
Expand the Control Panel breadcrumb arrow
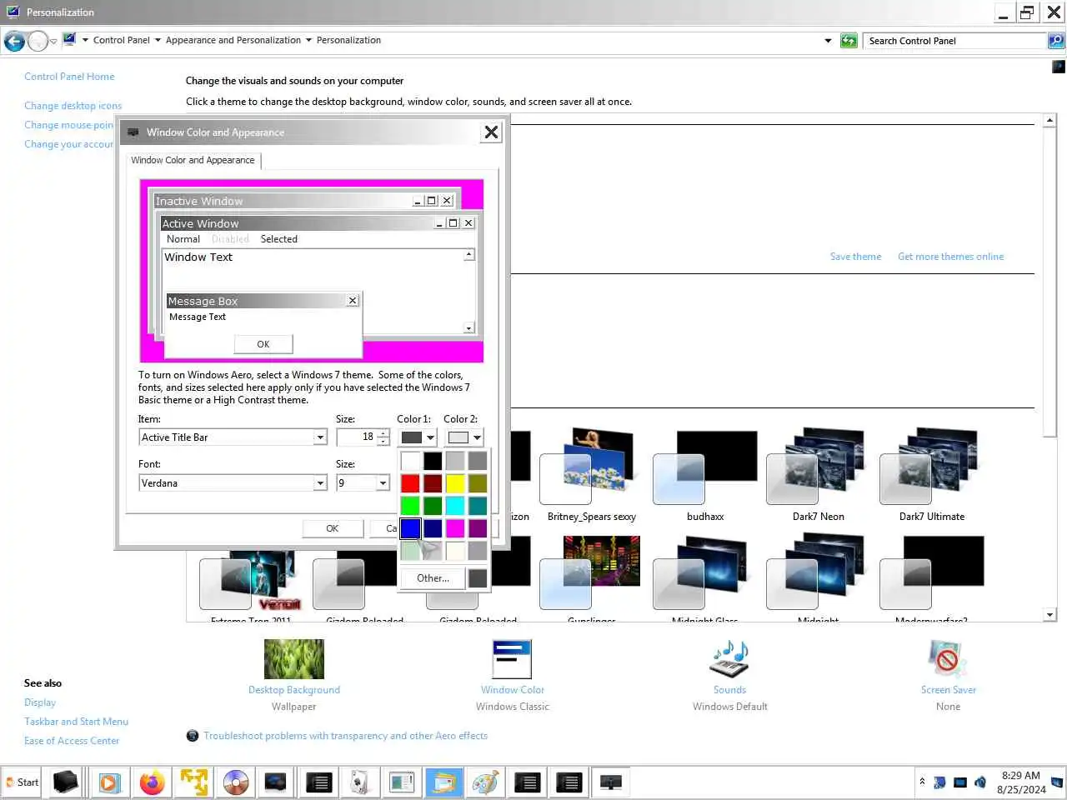(158, 40)
